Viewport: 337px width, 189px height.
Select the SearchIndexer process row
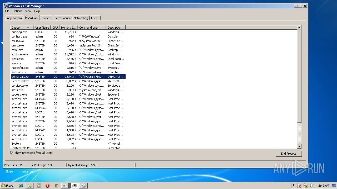pos(68,81)
